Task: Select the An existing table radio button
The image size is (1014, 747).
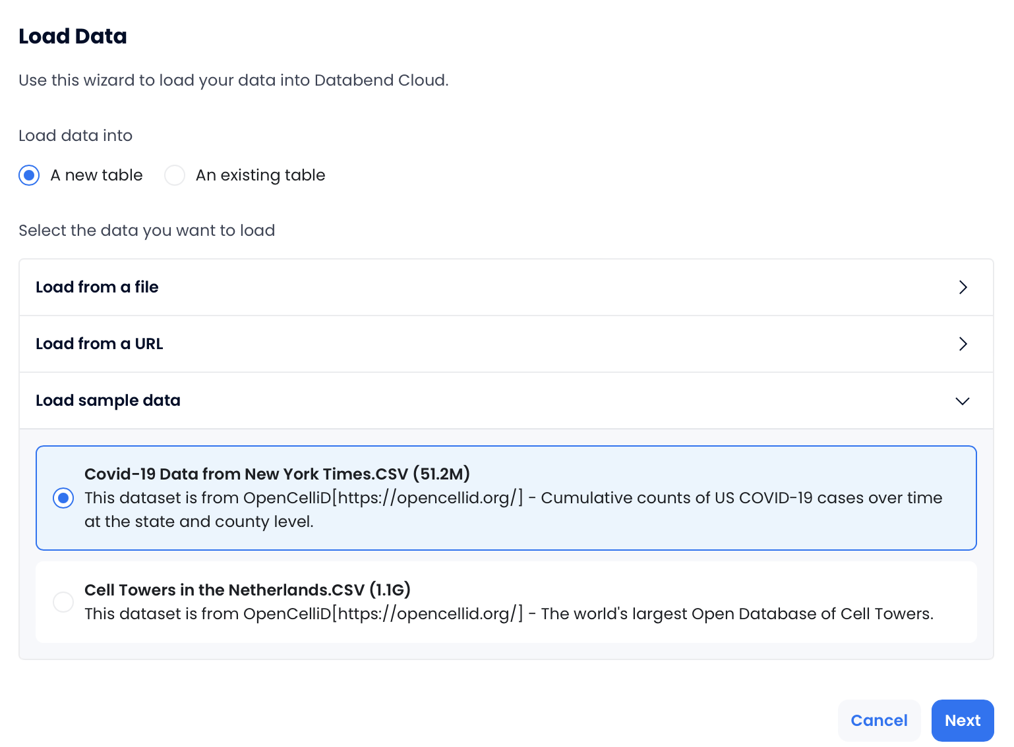Action: [175, 175]
